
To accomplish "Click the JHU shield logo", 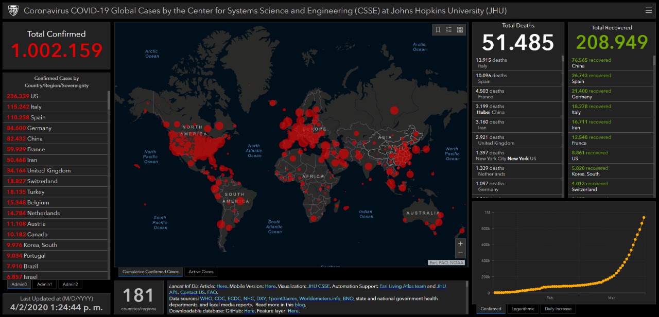I will pos(13,10).
